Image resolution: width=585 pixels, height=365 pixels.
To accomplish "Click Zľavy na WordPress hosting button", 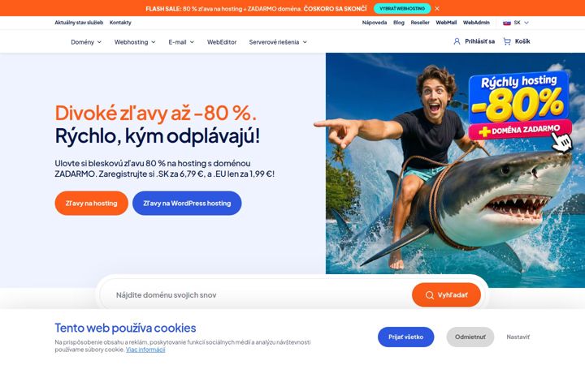I will tap(187, 203).
